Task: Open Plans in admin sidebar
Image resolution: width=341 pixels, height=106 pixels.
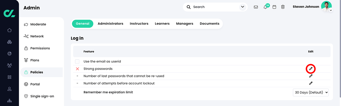Action: (41, 60)
